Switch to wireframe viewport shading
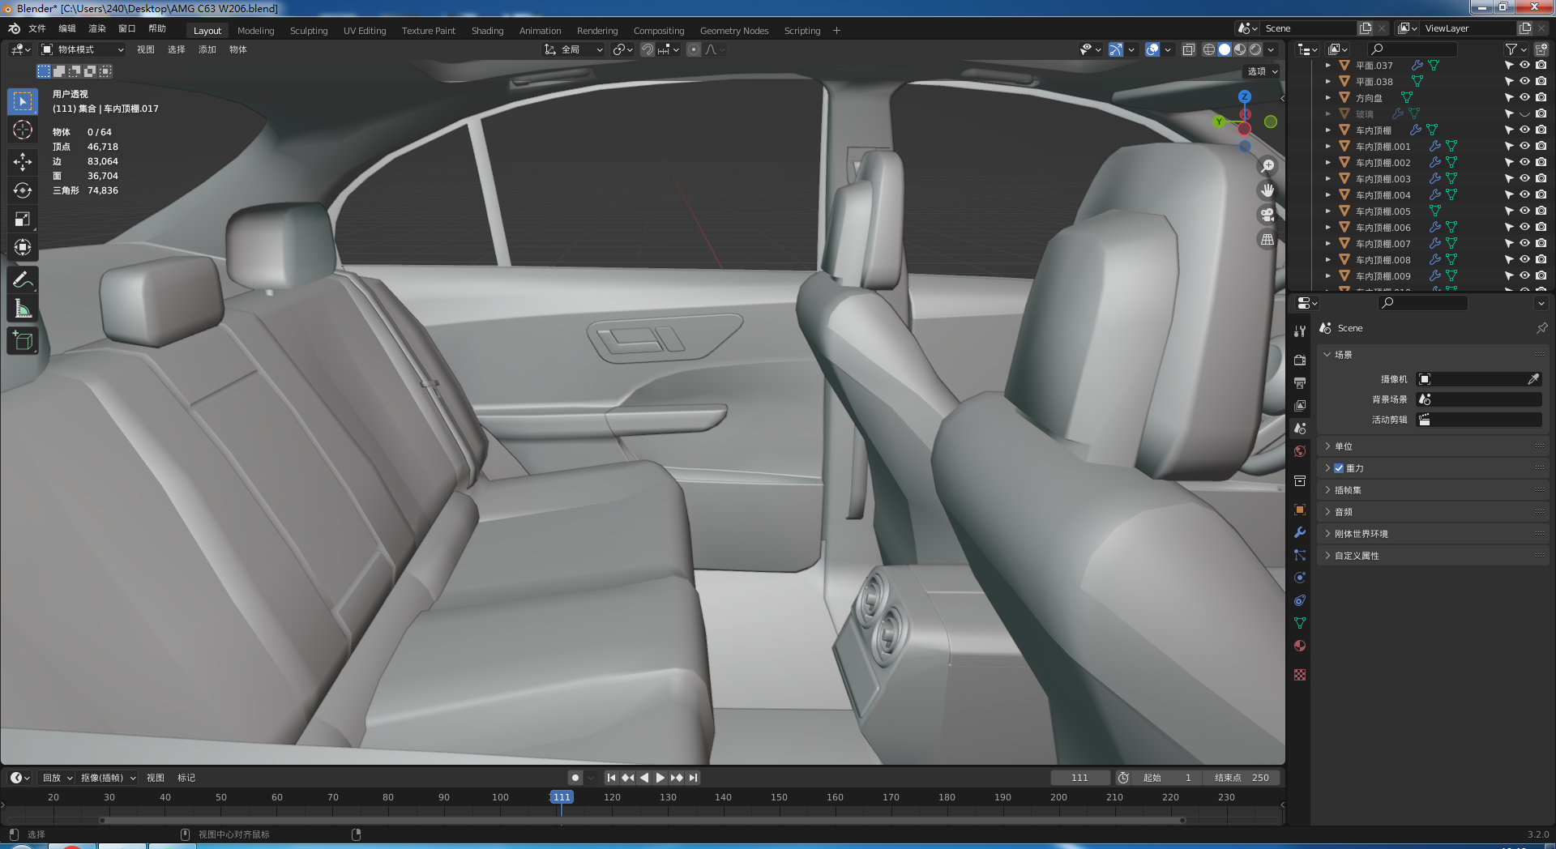 (1209, 49)
